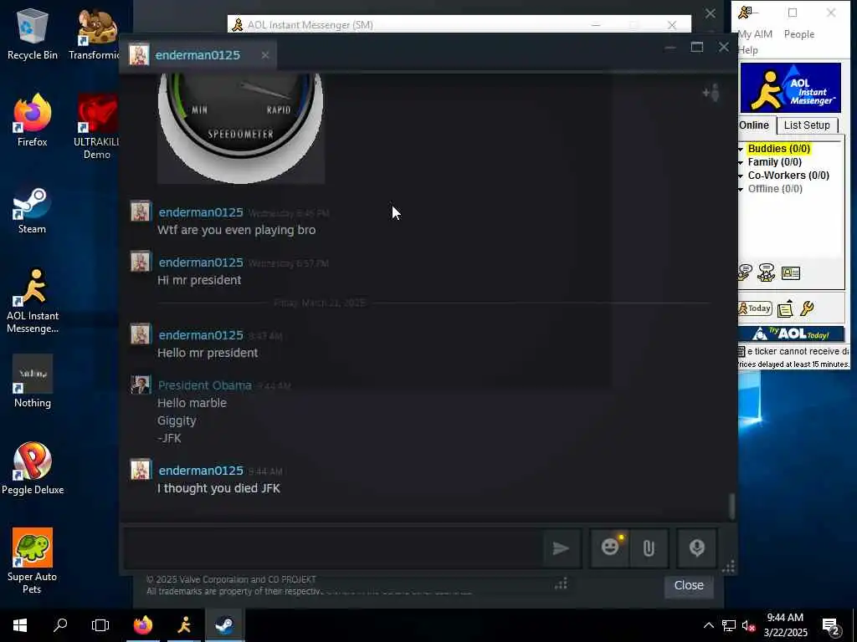Open the Windows Start menu
The image size is (857, 642).
[20, 625]
